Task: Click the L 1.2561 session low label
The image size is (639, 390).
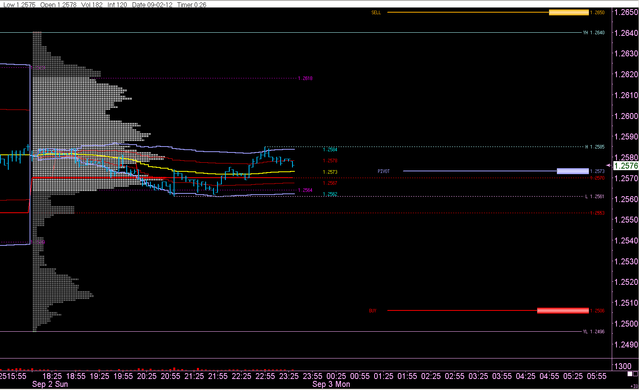Action: [x=595, y=197]
